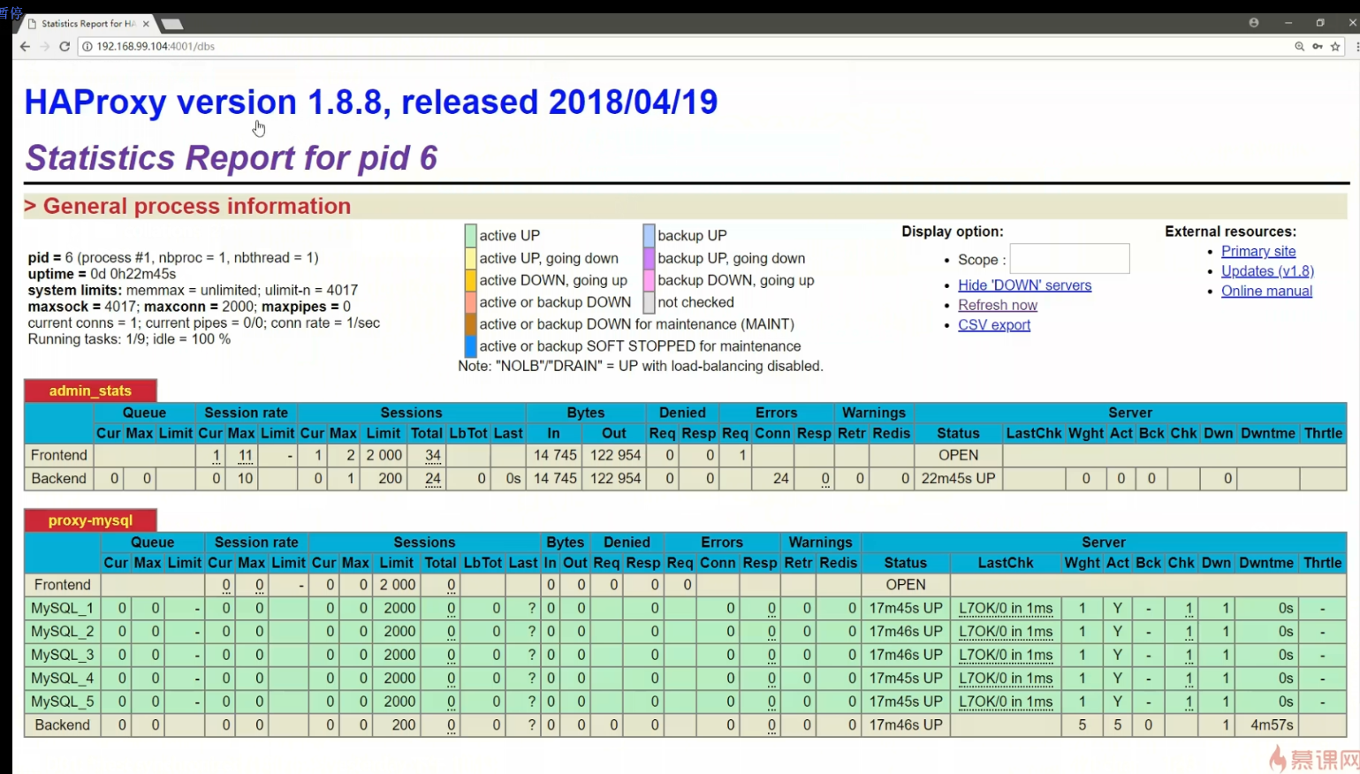Click L7OK/0 in 1ms for MySQL_3
Image resolution: width=1360 pixels, height=774 pixels.
click(1006, 655)
